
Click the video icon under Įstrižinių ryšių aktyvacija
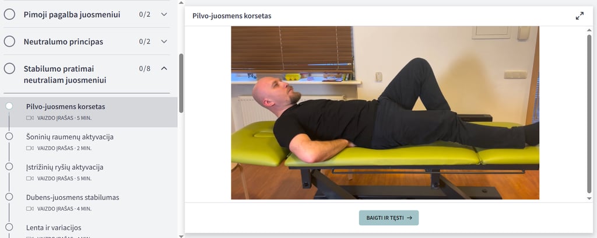(x=30, y=178)
